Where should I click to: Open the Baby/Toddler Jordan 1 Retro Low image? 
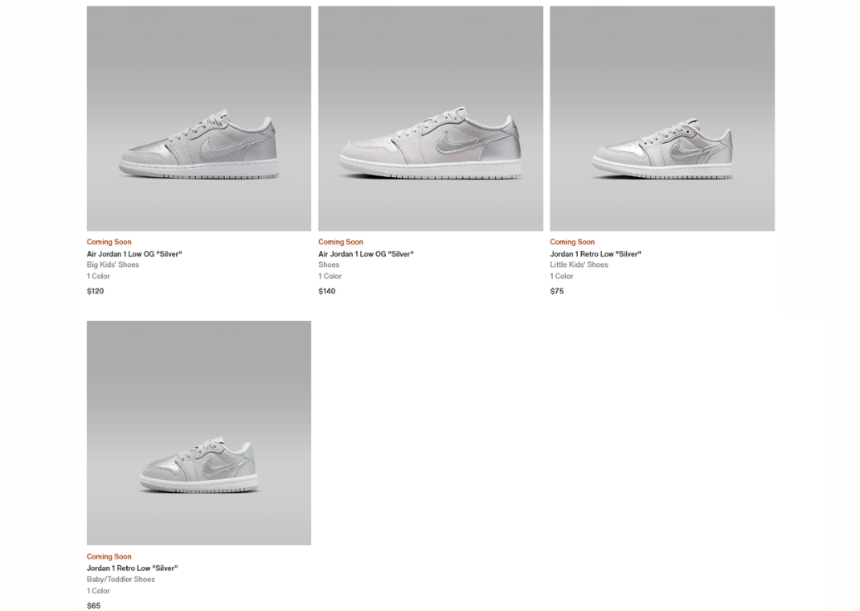click(199, 433)
